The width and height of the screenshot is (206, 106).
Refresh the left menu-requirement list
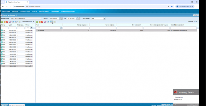(20, 22)
